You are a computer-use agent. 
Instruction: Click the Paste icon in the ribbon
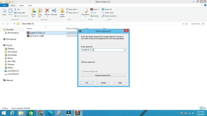click(x=10, y=12)
